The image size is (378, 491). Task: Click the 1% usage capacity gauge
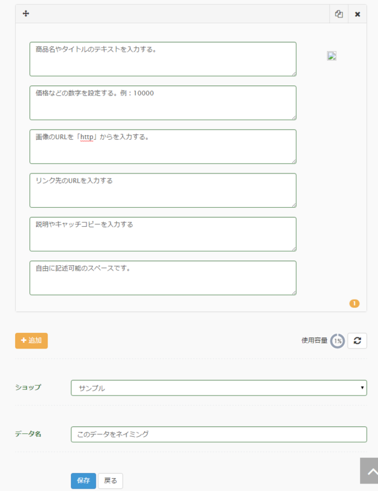click(x=338, y=341)
